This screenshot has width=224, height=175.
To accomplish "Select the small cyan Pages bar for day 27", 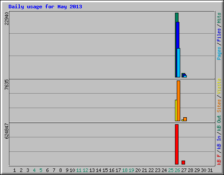I will (185, 76).
